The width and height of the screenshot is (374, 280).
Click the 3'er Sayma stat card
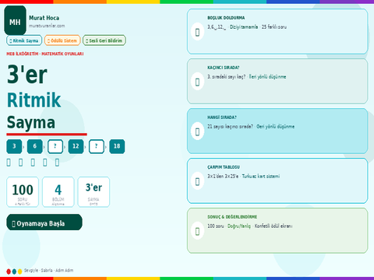[93, 192]
